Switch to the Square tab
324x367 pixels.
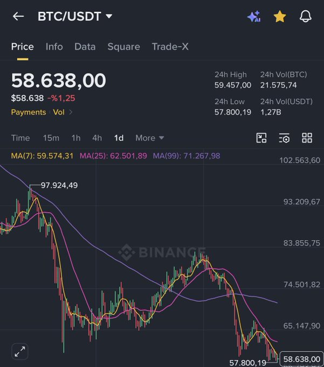123,46
